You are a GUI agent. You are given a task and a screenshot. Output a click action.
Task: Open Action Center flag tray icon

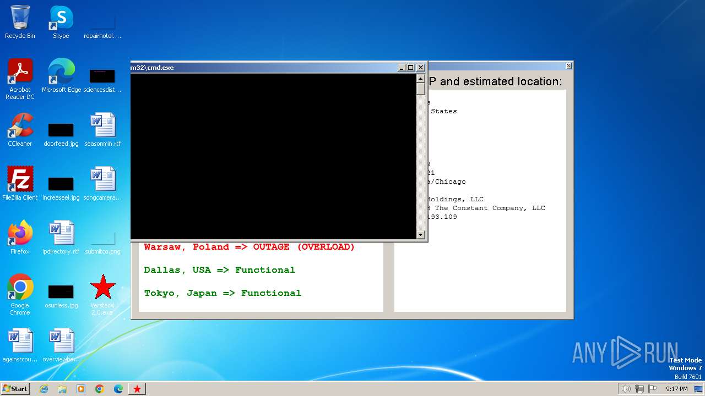pyautogui.click(x=653, y=389)
